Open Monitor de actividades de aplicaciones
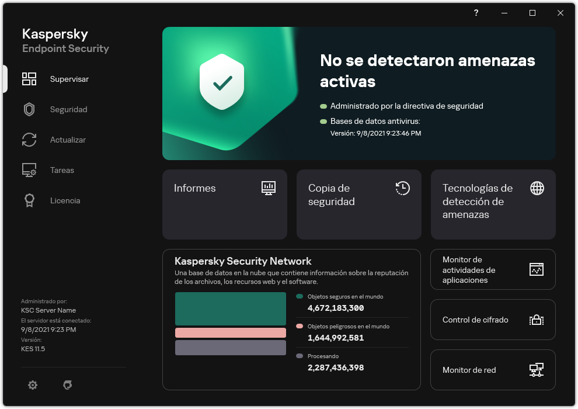The width and height of the screenshot is (578, 409). pyautogui.click(x=493, y=269)
